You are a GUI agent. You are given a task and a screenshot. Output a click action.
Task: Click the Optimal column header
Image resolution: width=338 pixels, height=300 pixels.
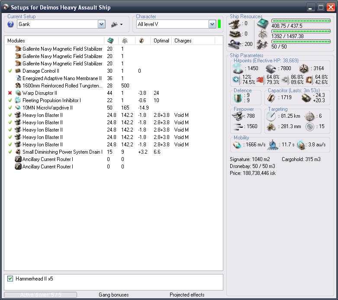tap(161, 41)
